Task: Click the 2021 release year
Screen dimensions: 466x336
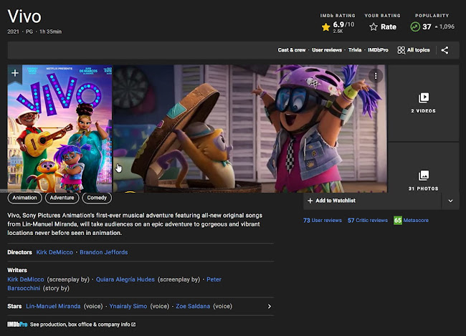Action: pyautogui.click(x=13, y=32)
